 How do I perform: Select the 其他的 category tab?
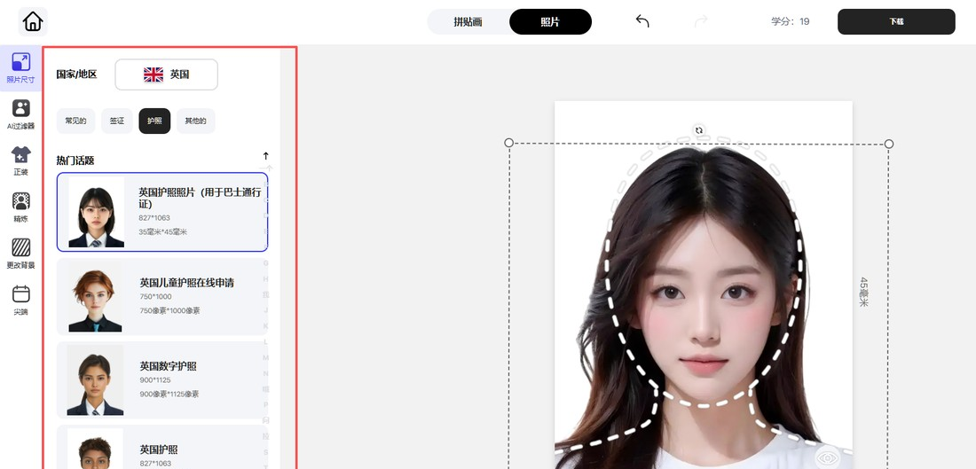195,121
